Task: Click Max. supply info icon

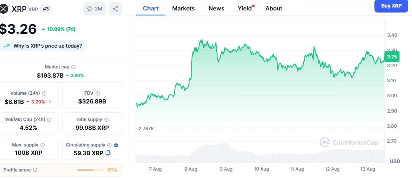Action: (43, 145)
